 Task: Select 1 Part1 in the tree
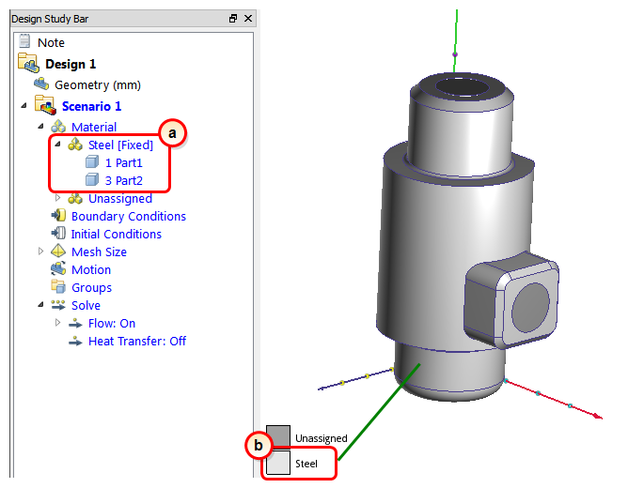[124, 162]
